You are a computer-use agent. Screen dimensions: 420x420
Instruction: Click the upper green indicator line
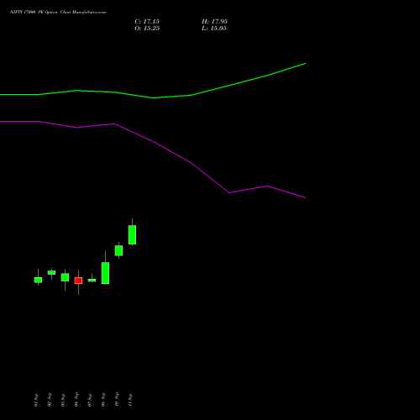tap(153, 97)
